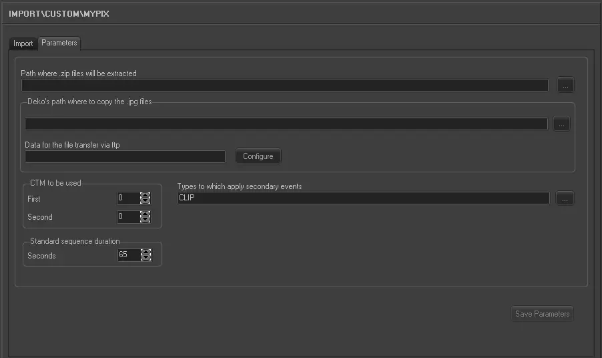Decrease the First CTM value

click(145, 201)
